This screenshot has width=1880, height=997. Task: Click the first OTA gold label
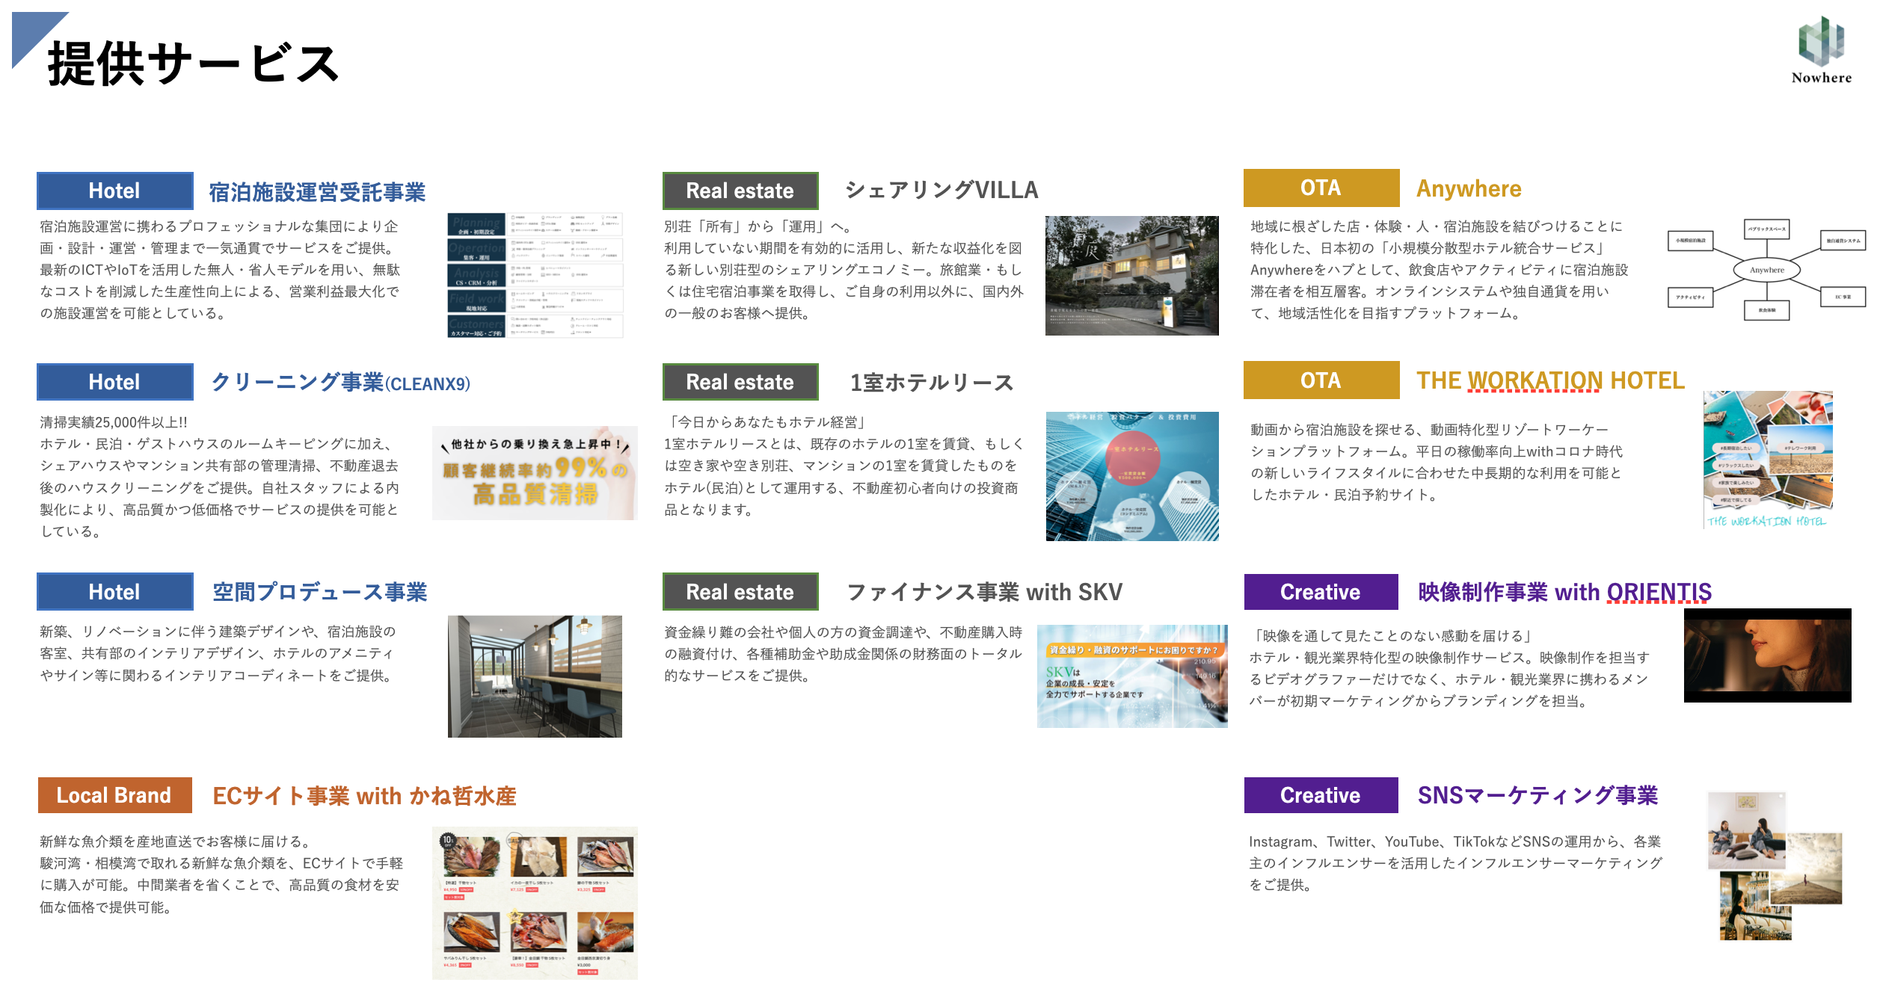coord(1321,188)
